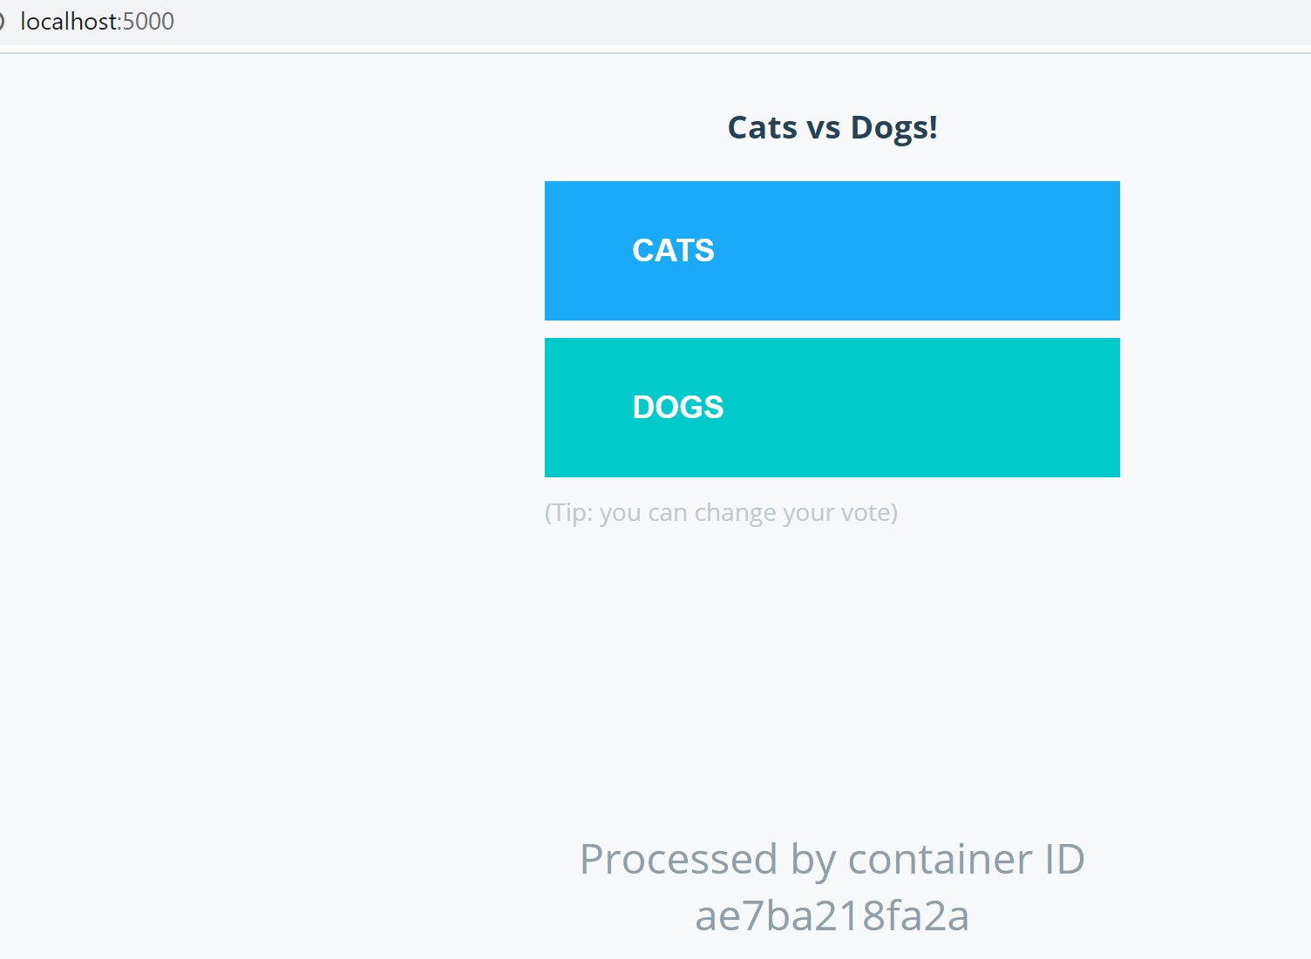The image size is (1311, 959).
Task: Click the teal DOGS voting banner
Action: [x=832, y=408]
